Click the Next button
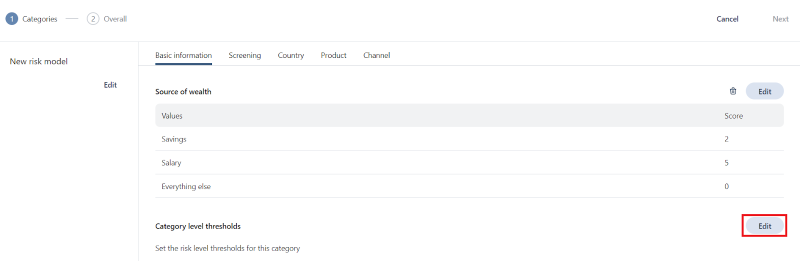This screenshot has height=261, width=800. 780,19
